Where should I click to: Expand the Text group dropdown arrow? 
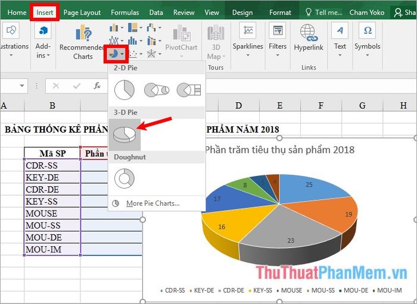coord(340,55)
